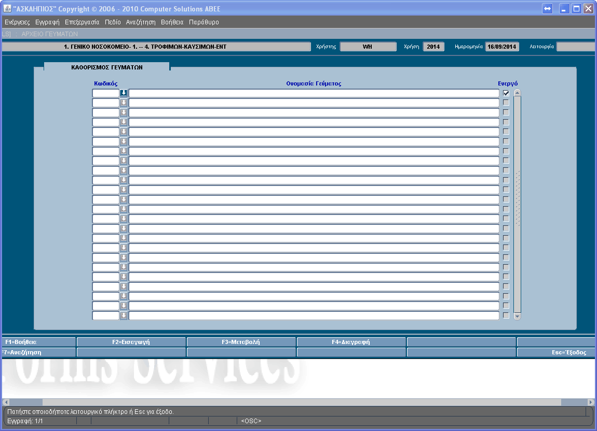
Task: Tick the Ενεργό checkbox in the fourth row
Action: pyautogui.click(x=506, y=122)
